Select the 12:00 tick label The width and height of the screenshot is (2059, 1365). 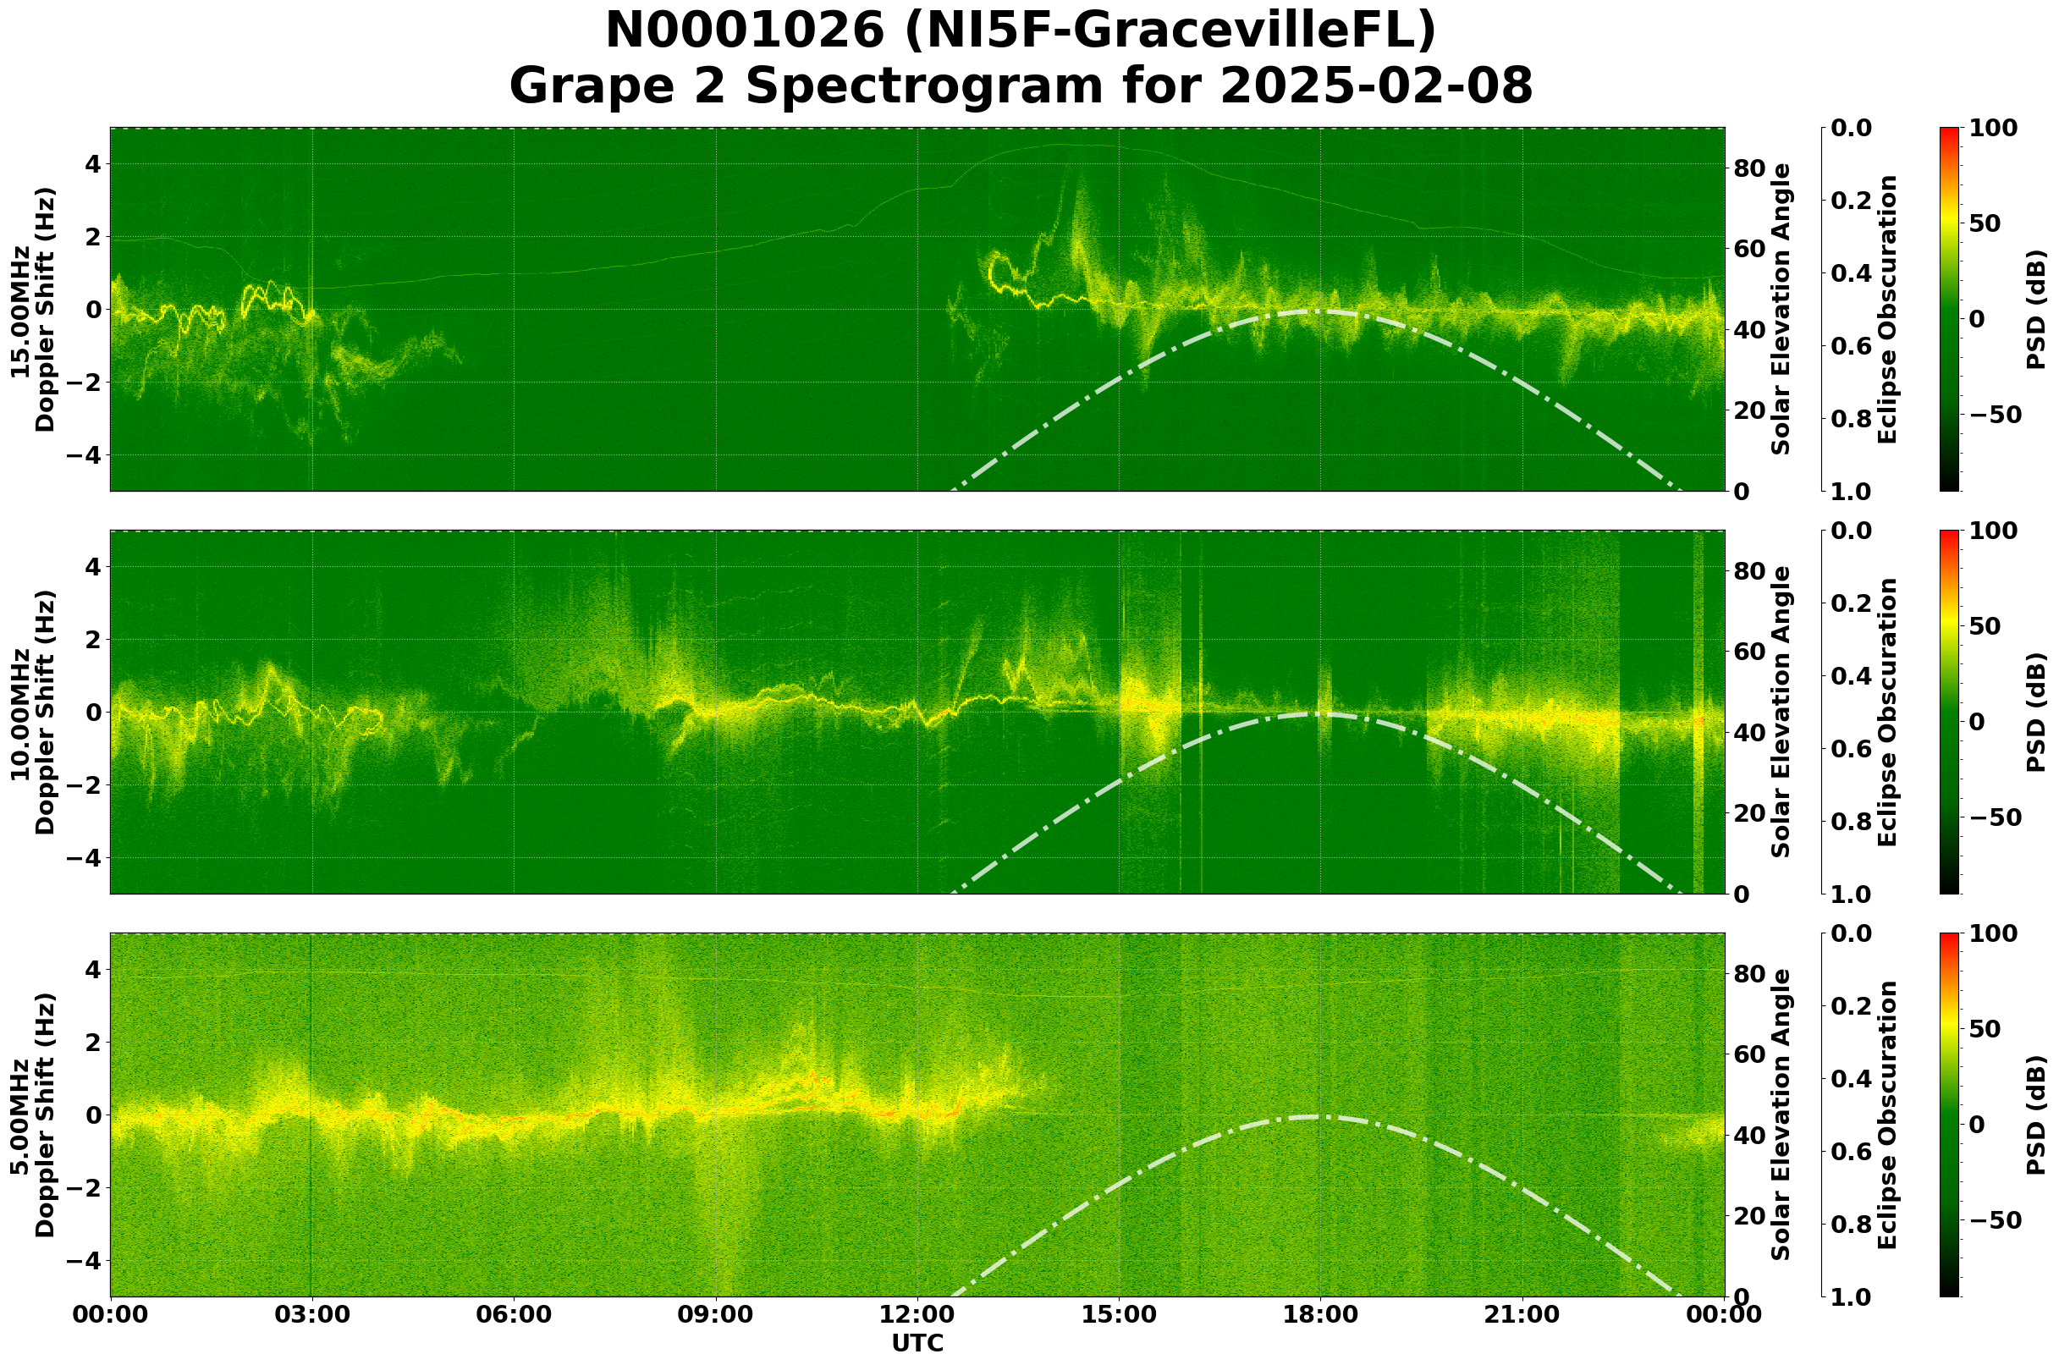tap(918, 1314)
